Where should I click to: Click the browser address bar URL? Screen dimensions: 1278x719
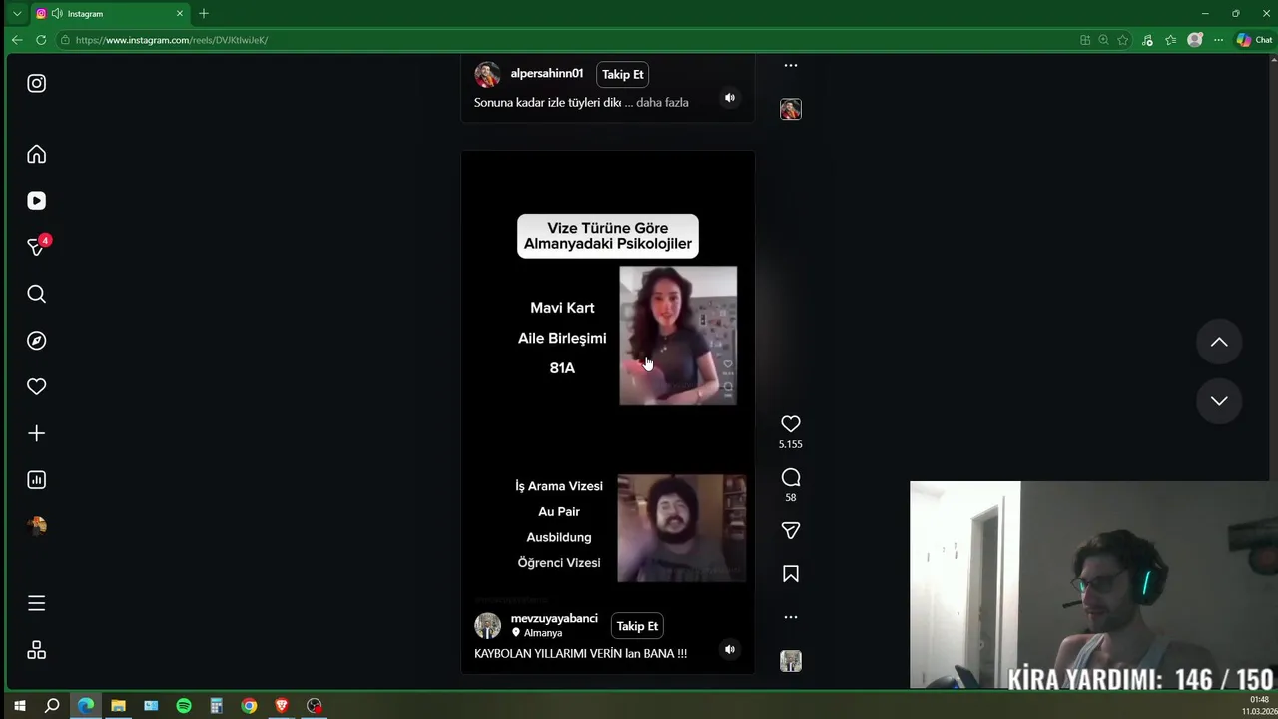coord(172,40)
